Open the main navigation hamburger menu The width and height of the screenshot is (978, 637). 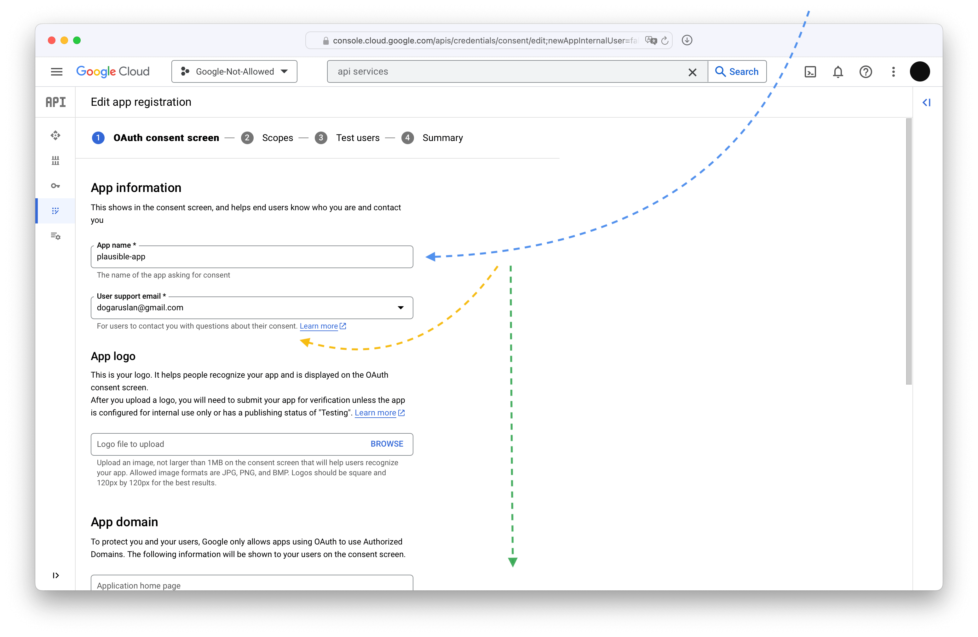[x=56, y=72]
